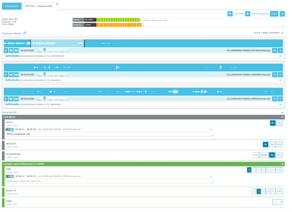This screenshot has height=212, width=292.
Task: Open Evaluation Media in a new window icon
Action: 25,33
